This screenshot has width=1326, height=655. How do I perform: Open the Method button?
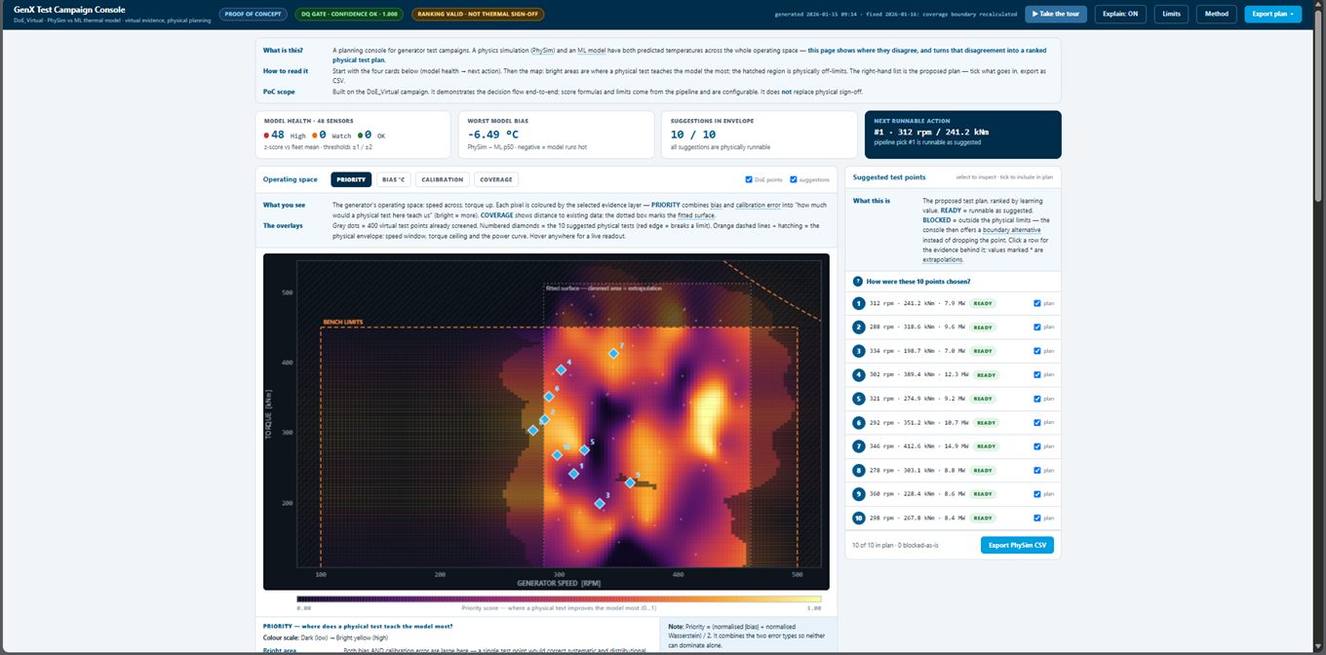pyautogui.click(x=1216, y=14)
